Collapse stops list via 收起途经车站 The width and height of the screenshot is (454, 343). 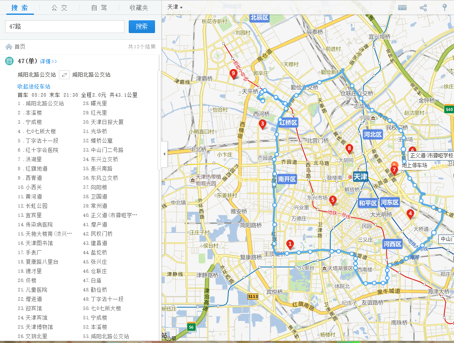tap(34, 86)
